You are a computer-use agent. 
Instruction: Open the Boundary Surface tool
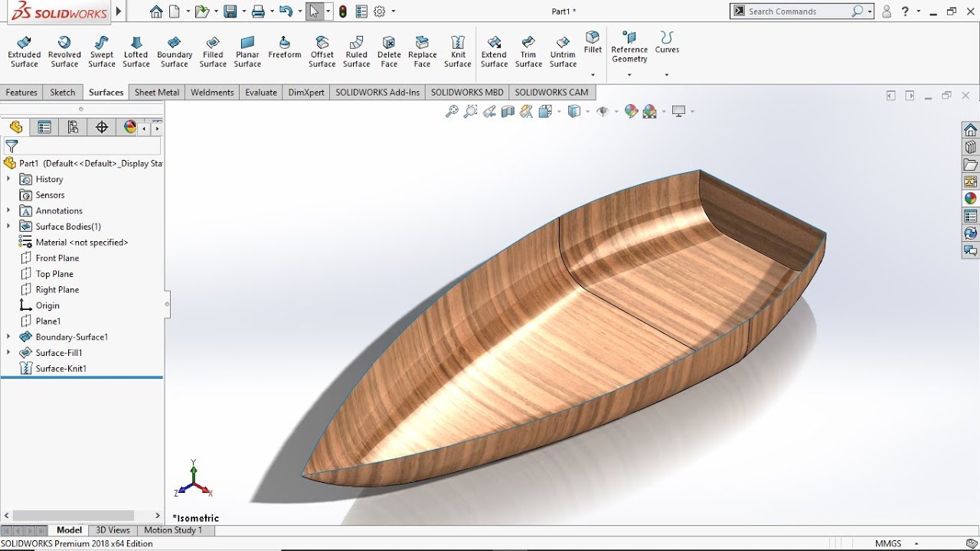(x=175, y=52)
